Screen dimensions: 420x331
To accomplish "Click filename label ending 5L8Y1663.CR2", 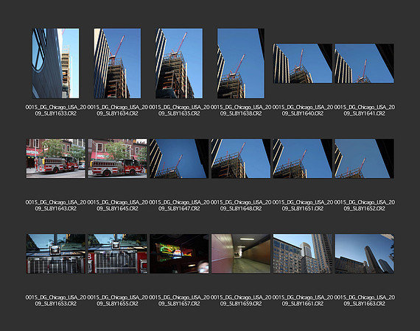I will point(364,301).
